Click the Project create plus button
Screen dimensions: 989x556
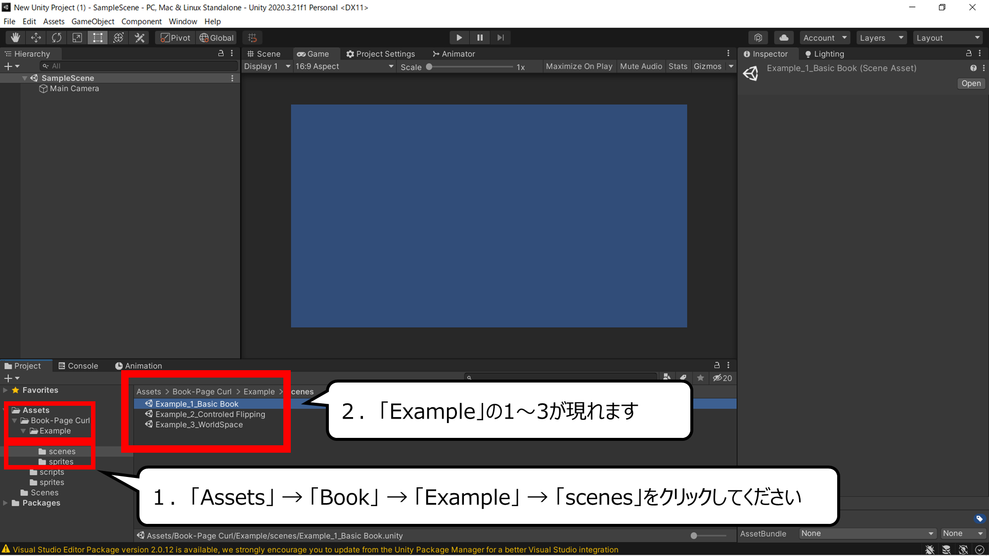pyautogui.click(x=11, y=379)
